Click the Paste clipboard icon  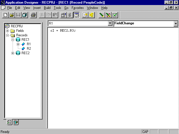[55, 15]
